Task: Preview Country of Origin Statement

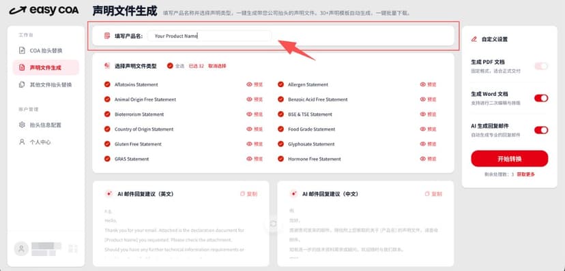Action: point(255,129)
